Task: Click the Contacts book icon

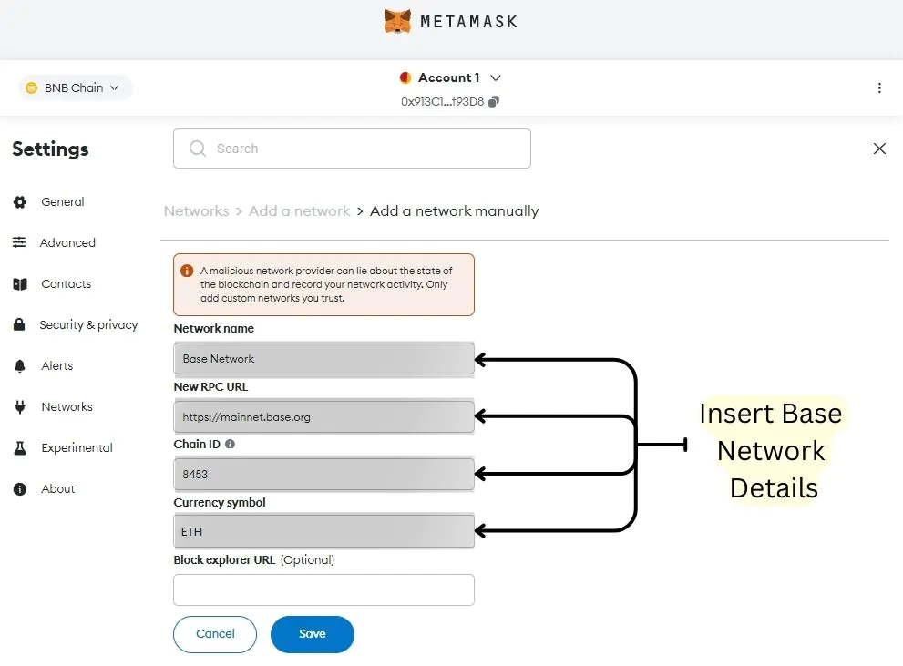Action: [20, 284]
